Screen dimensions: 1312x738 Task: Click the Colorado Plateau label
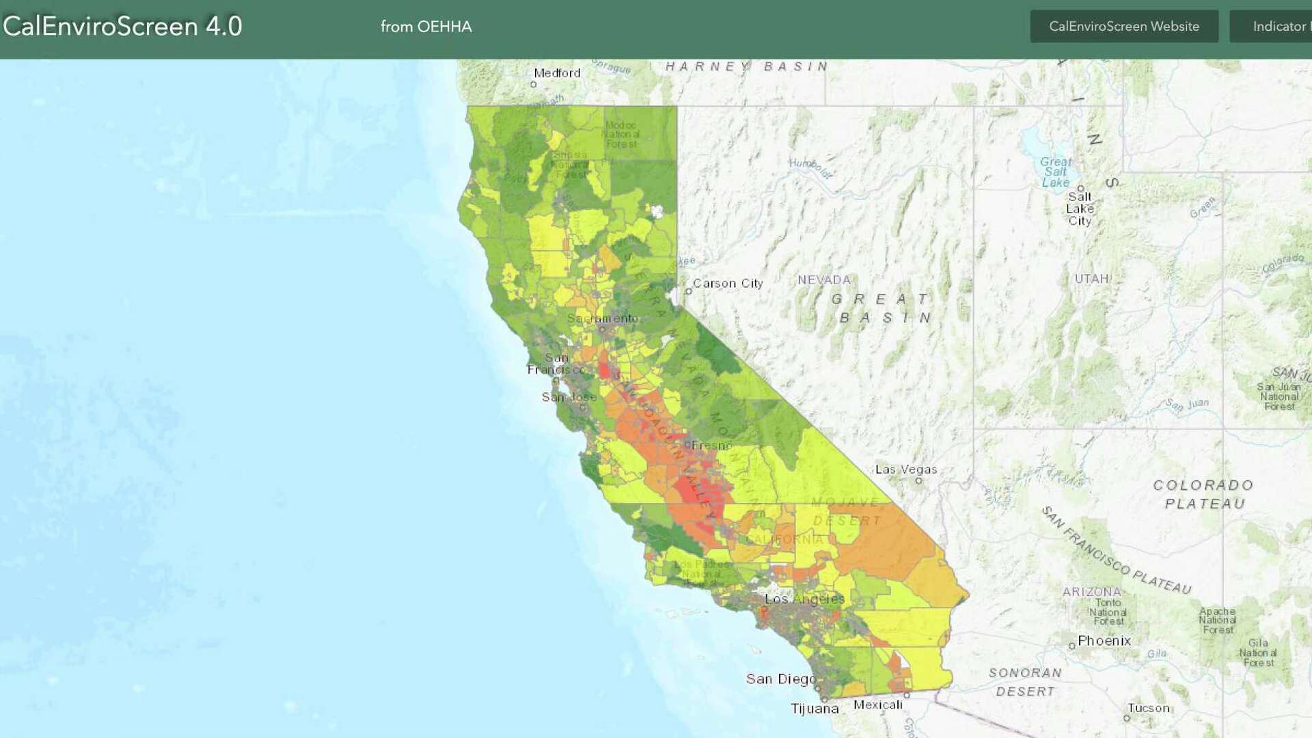tap(1204, 494)
